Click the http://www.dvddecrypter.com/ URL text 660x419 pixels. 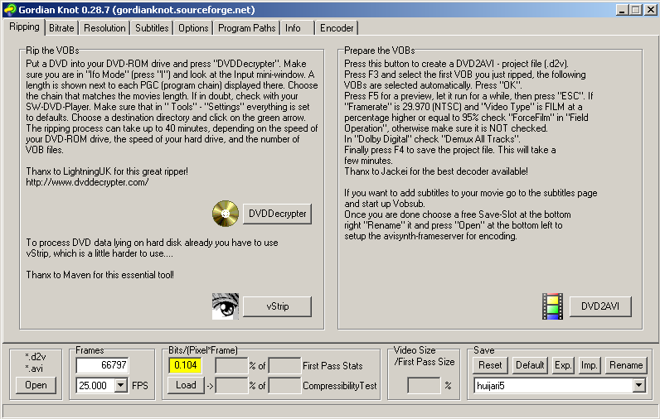tap(87, 182)
